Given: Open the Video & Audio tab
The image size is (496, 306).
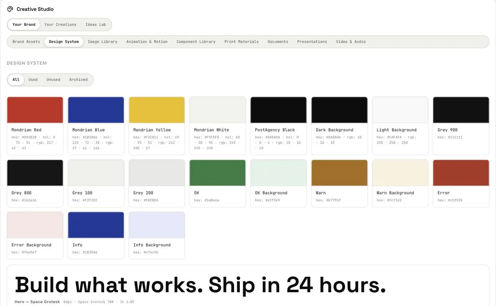Looking at the screenshot, I should pos(351,42).
